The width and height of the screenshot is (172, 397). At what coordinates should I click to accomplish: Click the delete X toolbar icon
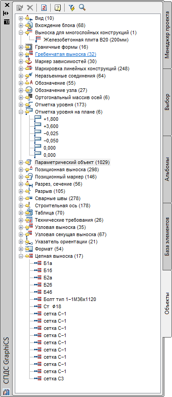pos(30,8)
